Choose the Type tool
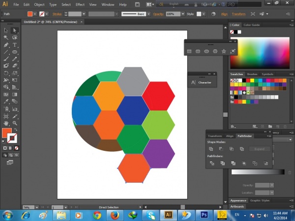 (15, 45)
